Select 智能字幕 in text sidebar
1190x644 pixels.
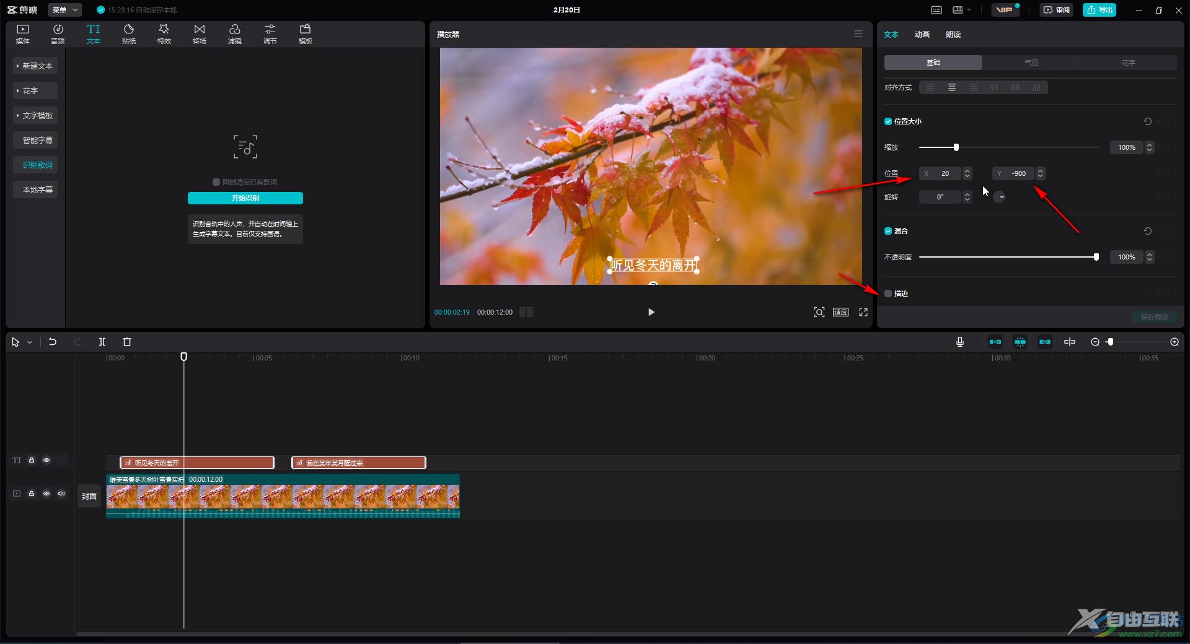tap(35, 140)
